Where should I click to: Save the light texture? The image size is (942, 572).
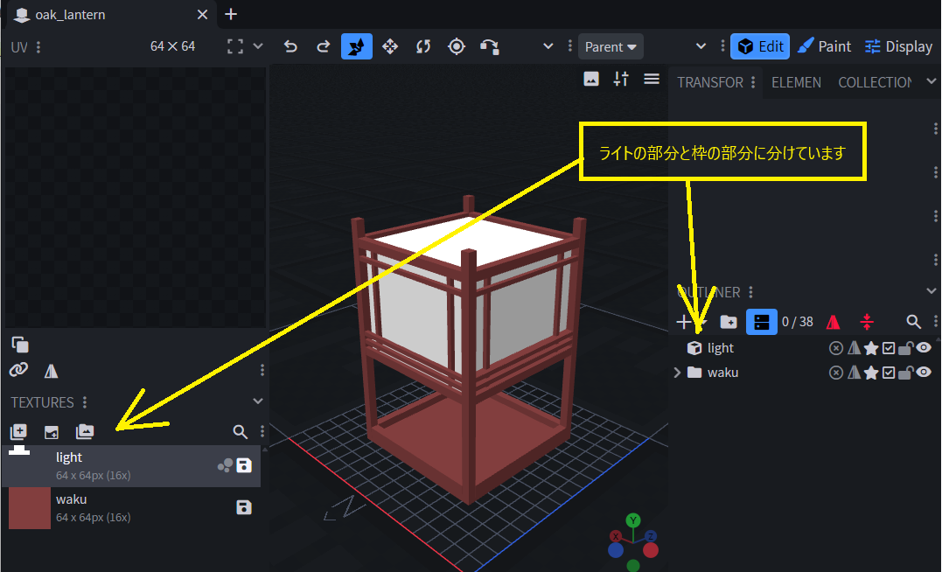(x=244, y=465)
